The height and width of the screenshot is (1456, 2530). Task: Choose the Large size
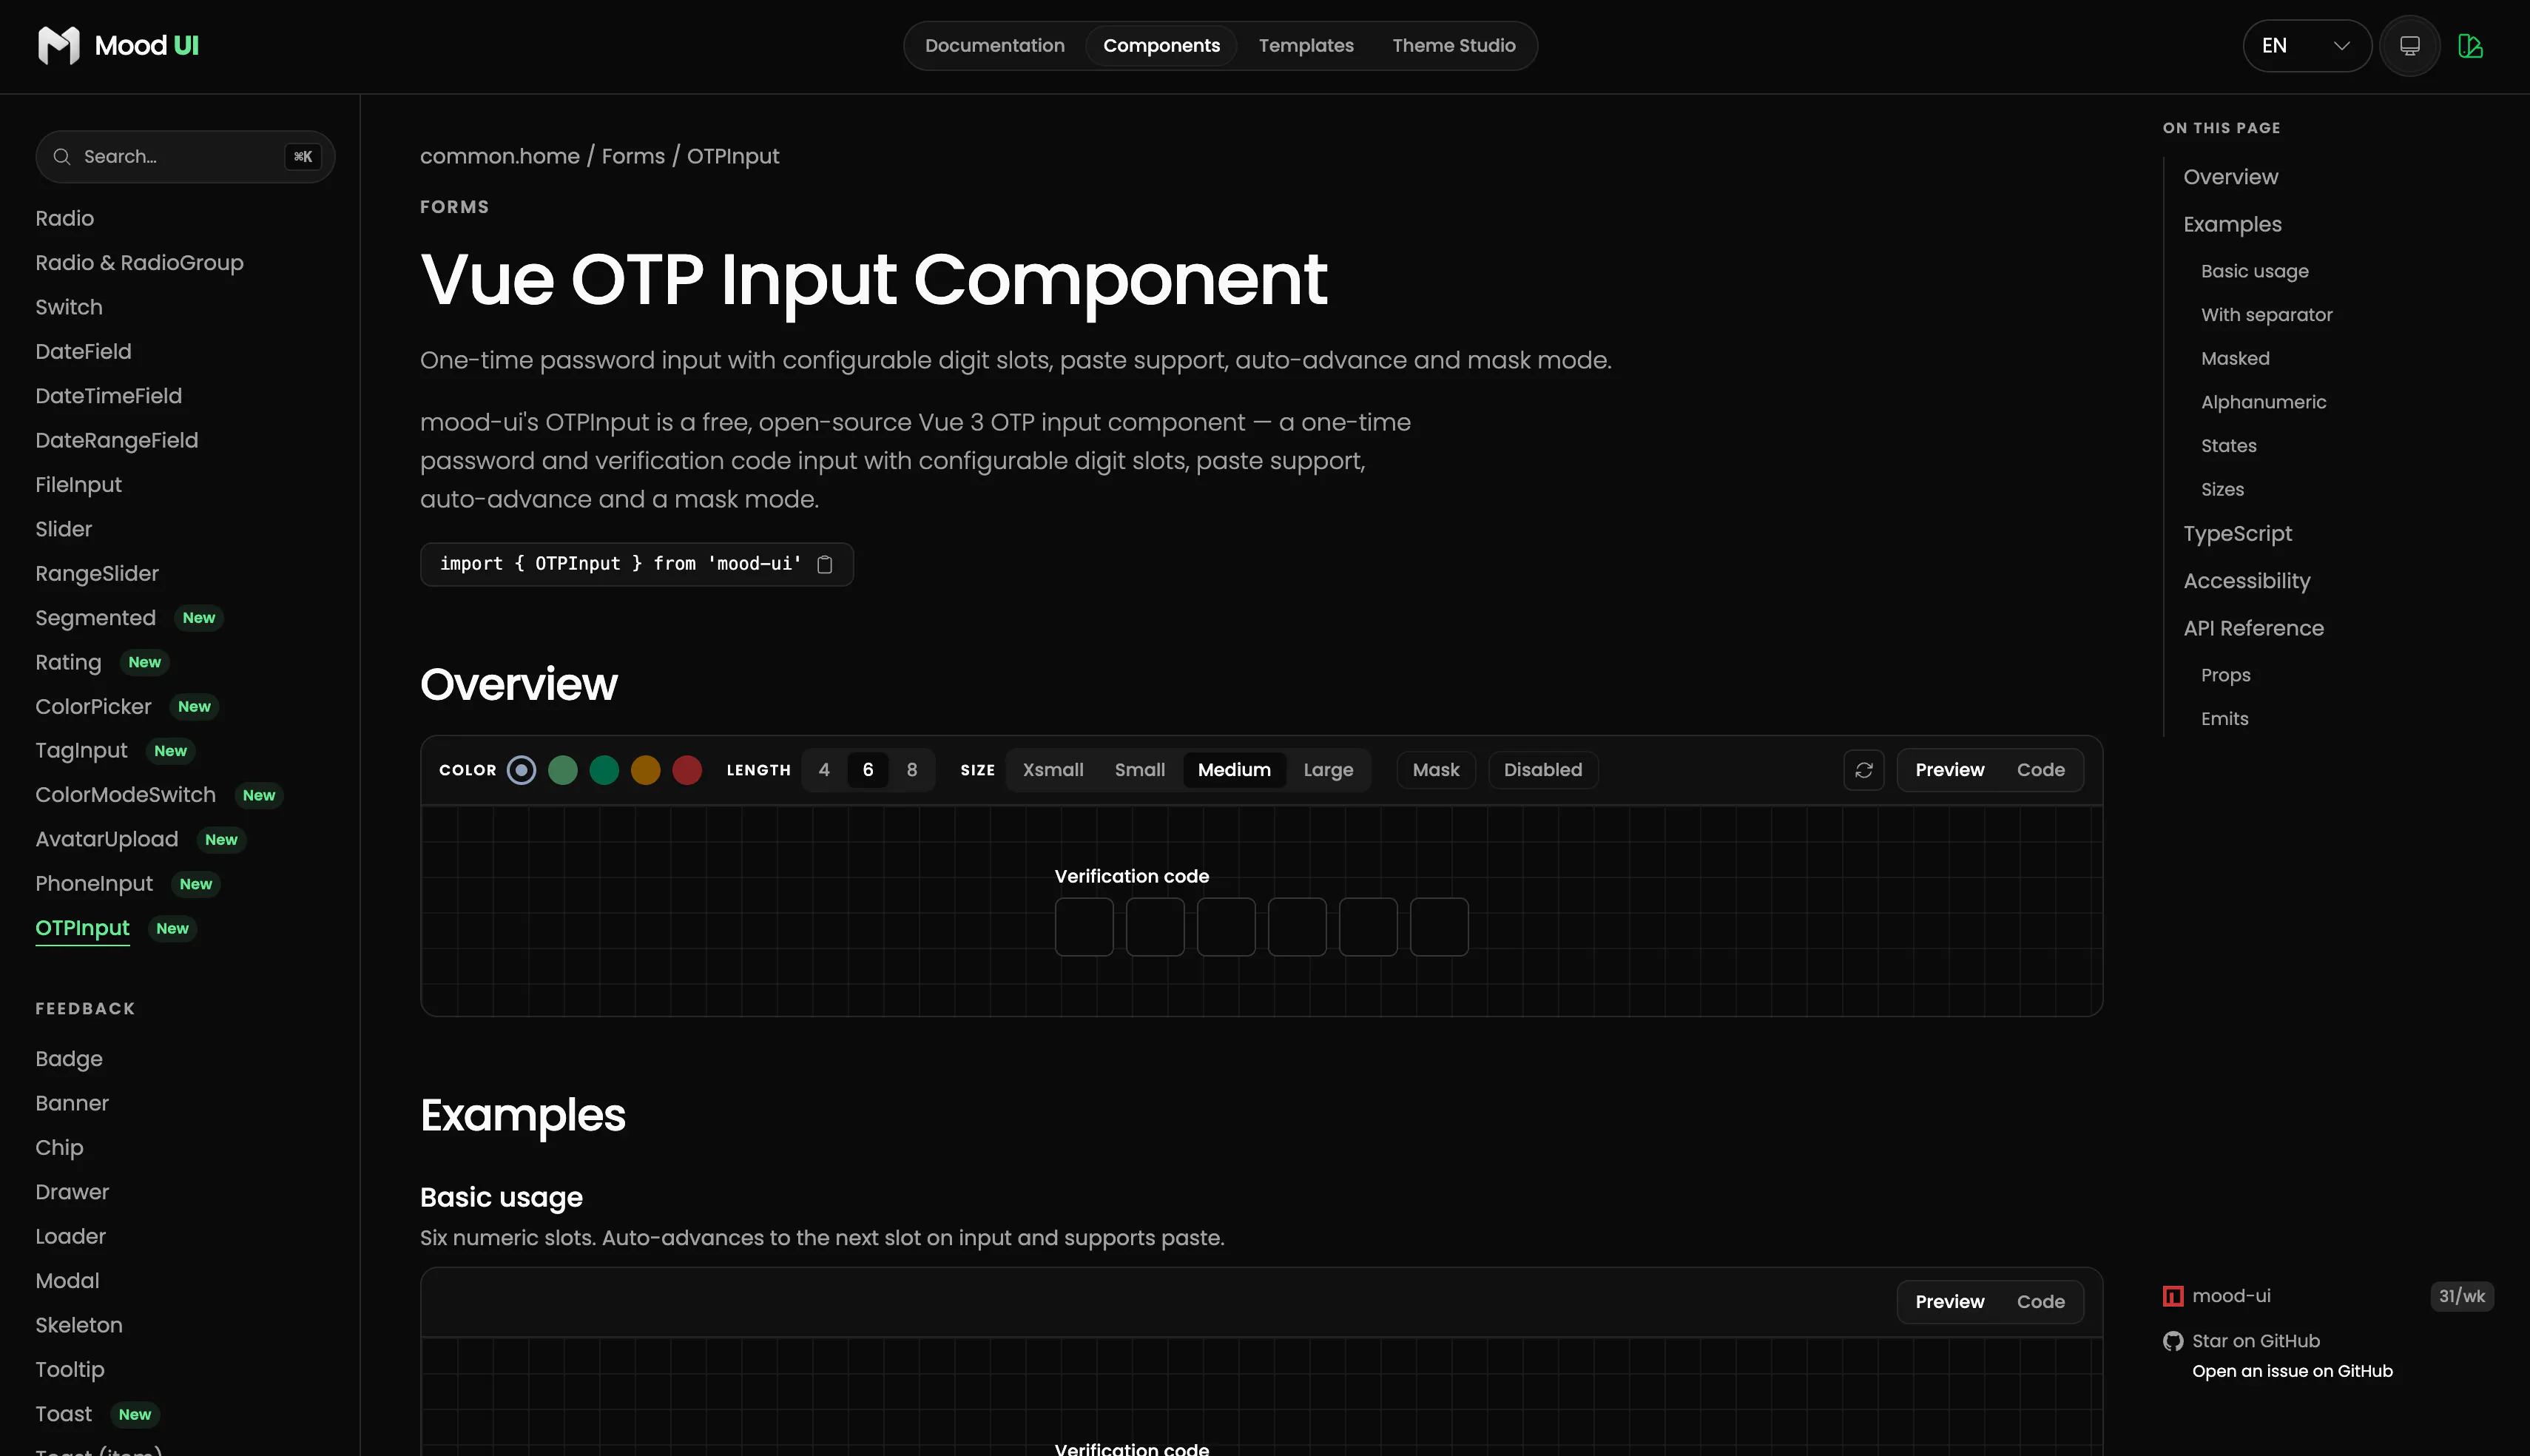pyautogui.click(x=1327, y=770)
